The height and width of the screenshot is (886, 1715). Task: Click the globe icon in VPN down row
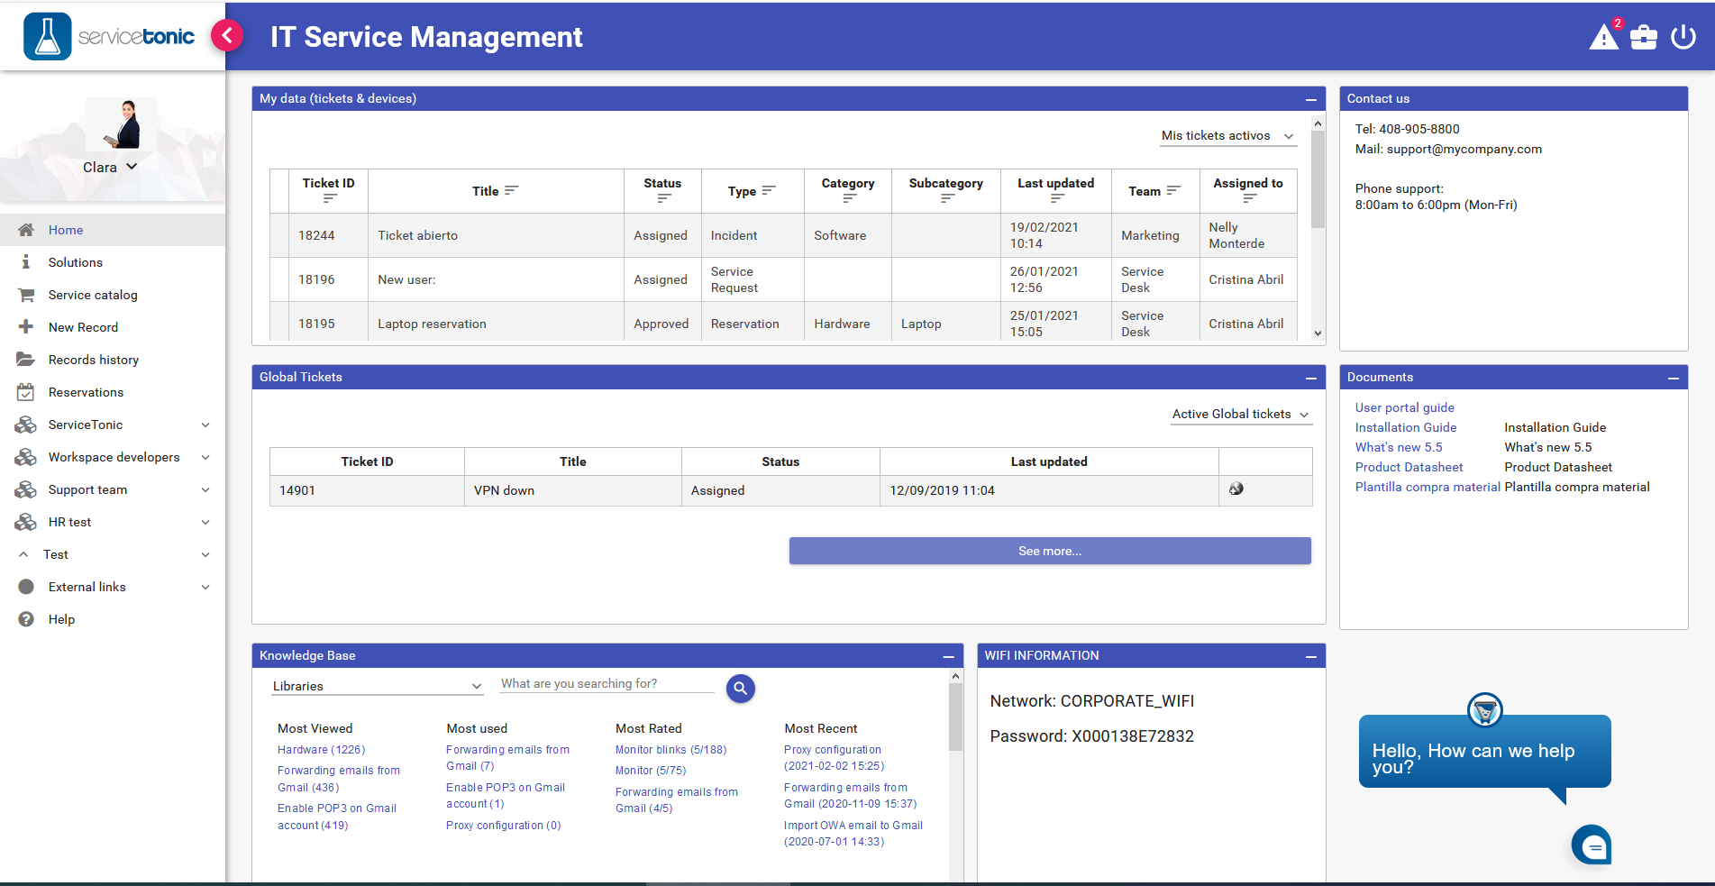pos(1236,489)
